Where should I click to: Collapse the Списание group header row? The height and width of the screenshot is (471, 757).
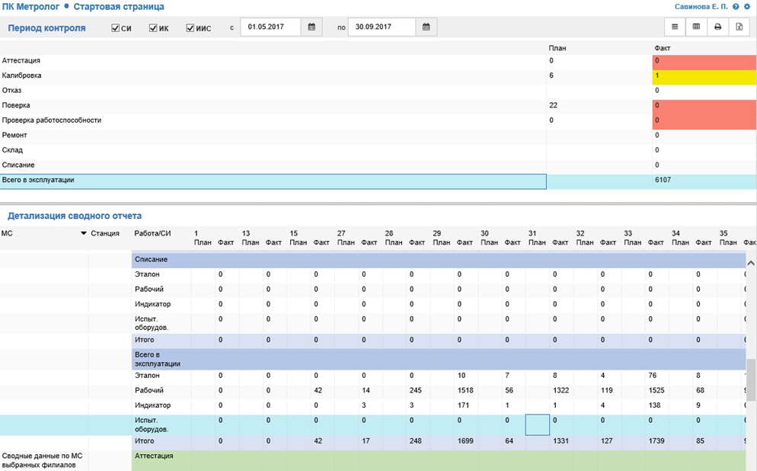tap(152, 260)
